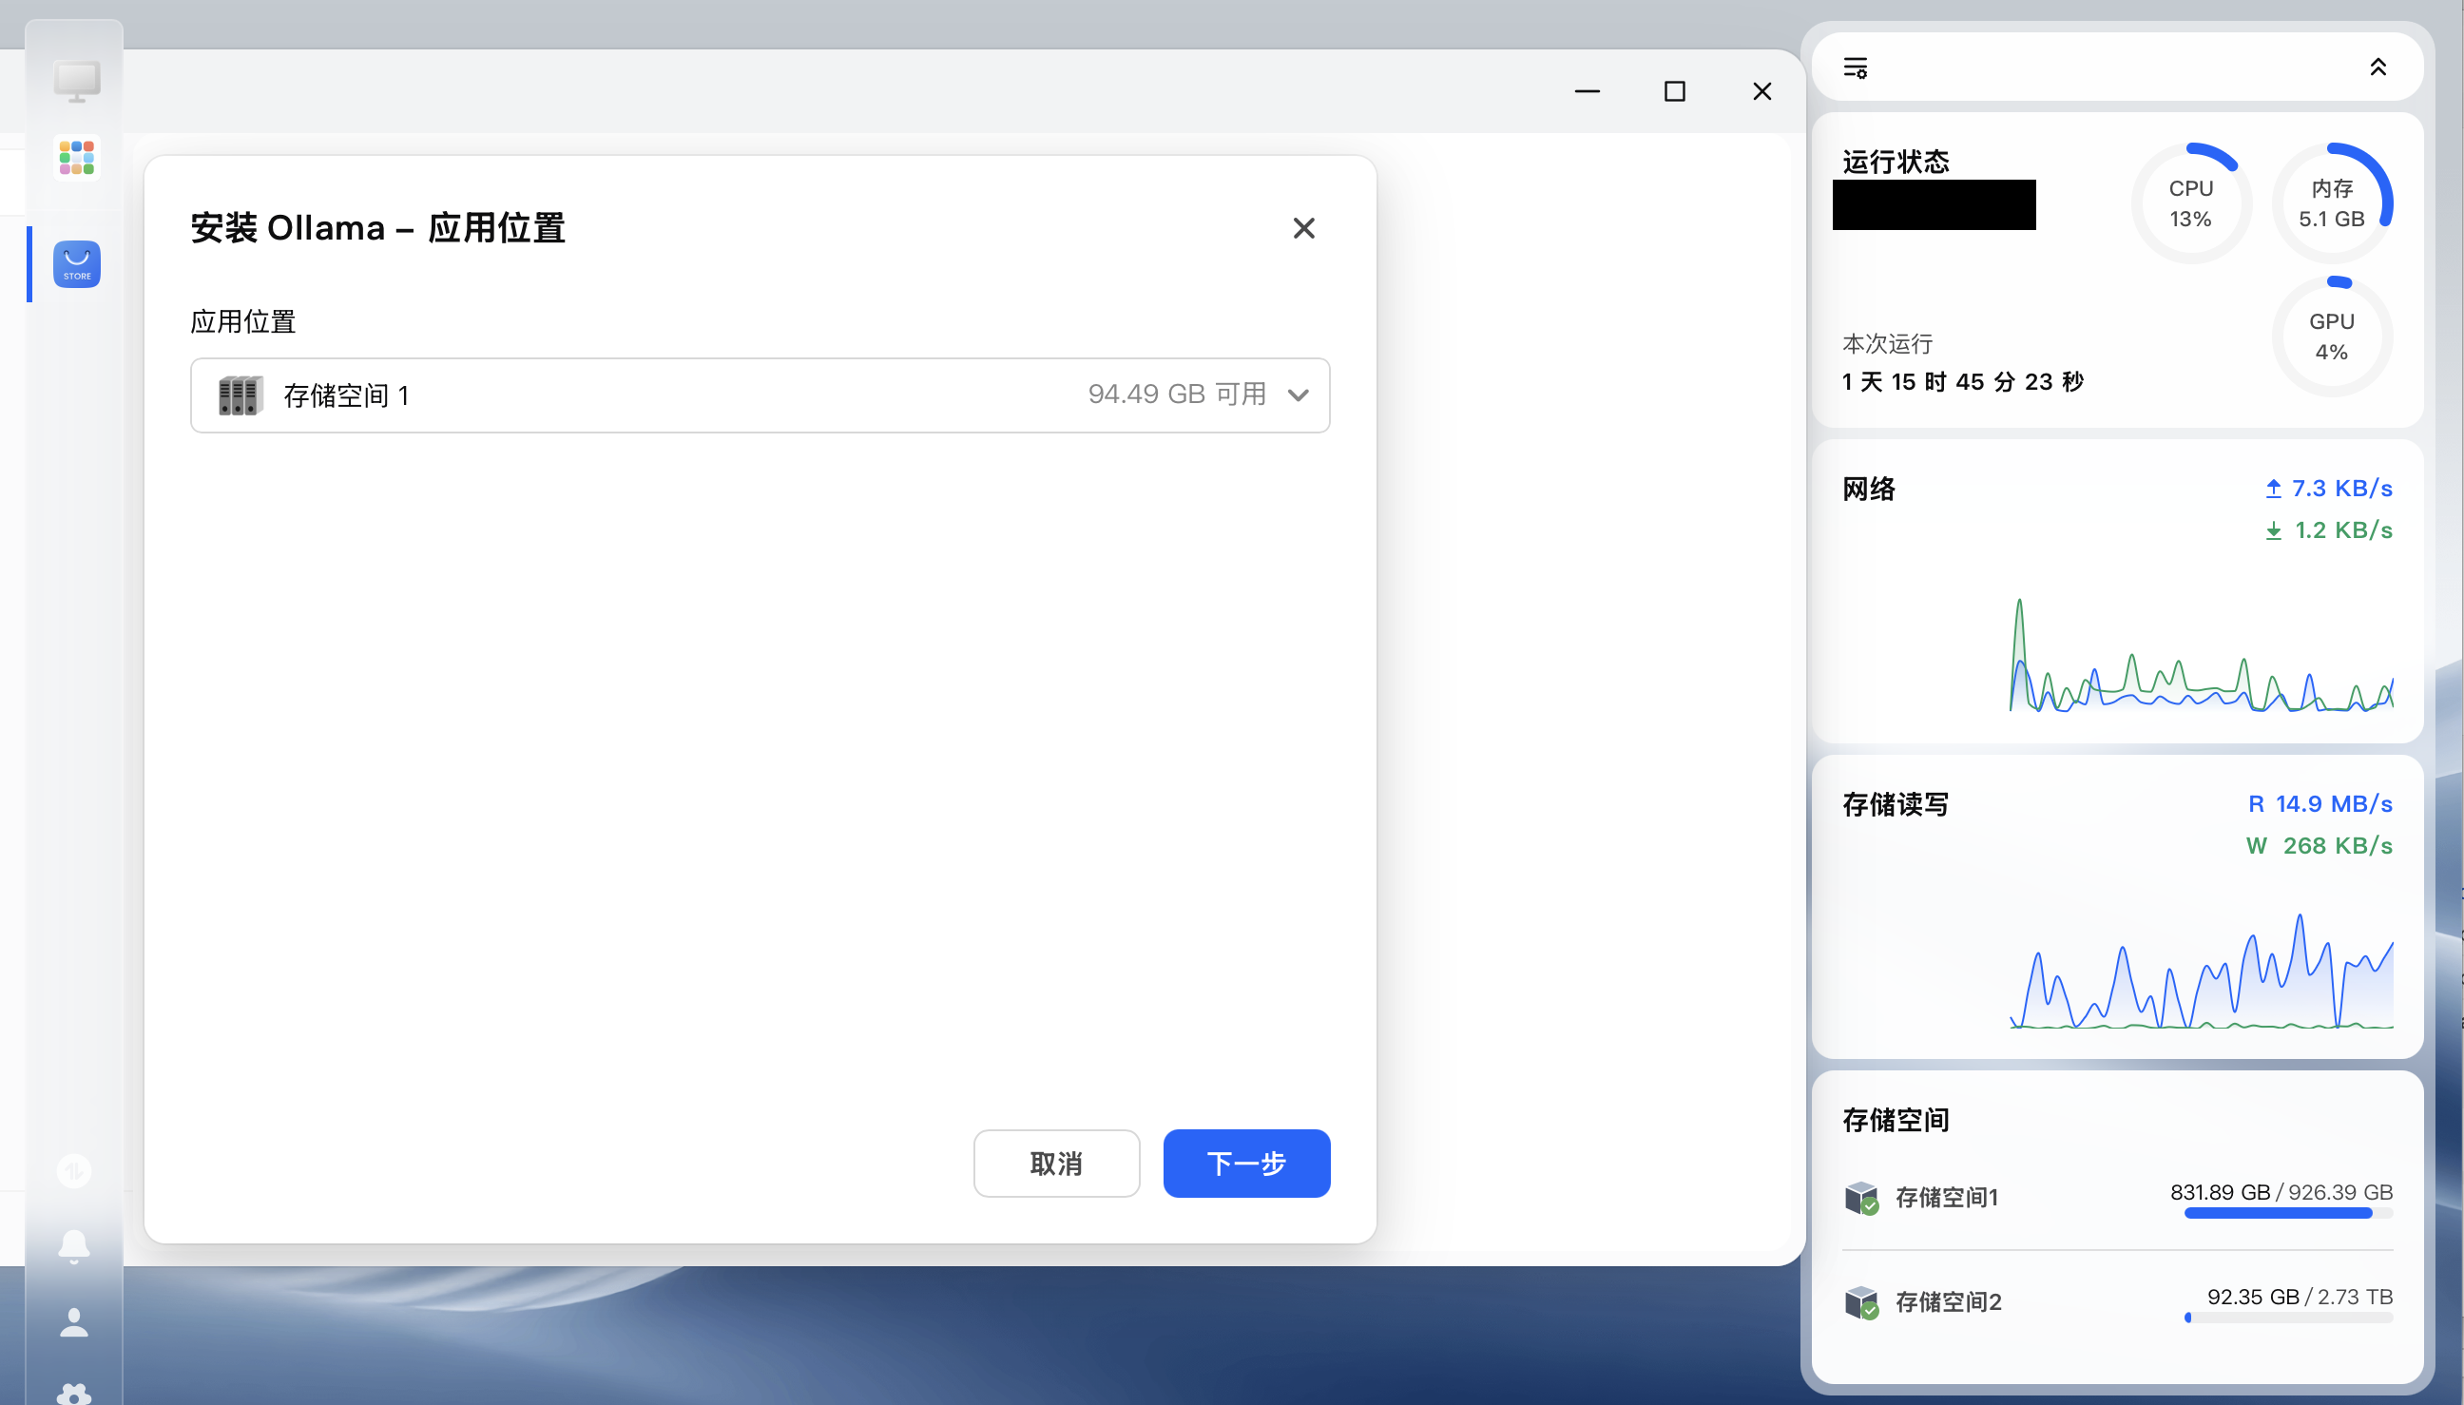Viewport: 2464px width, 1405px height.
Task: Click 下一步 to proceed with Ollama installation
Action: coord(1245,1164)
